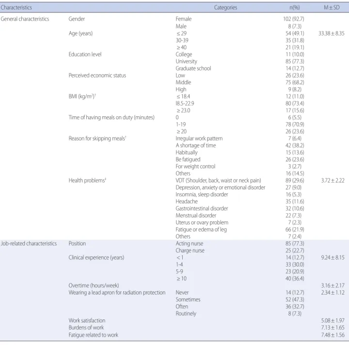Click 'Fatigue or edema of leg' category
The height and width of the screenshot is (345, 349).
point(201,230)
